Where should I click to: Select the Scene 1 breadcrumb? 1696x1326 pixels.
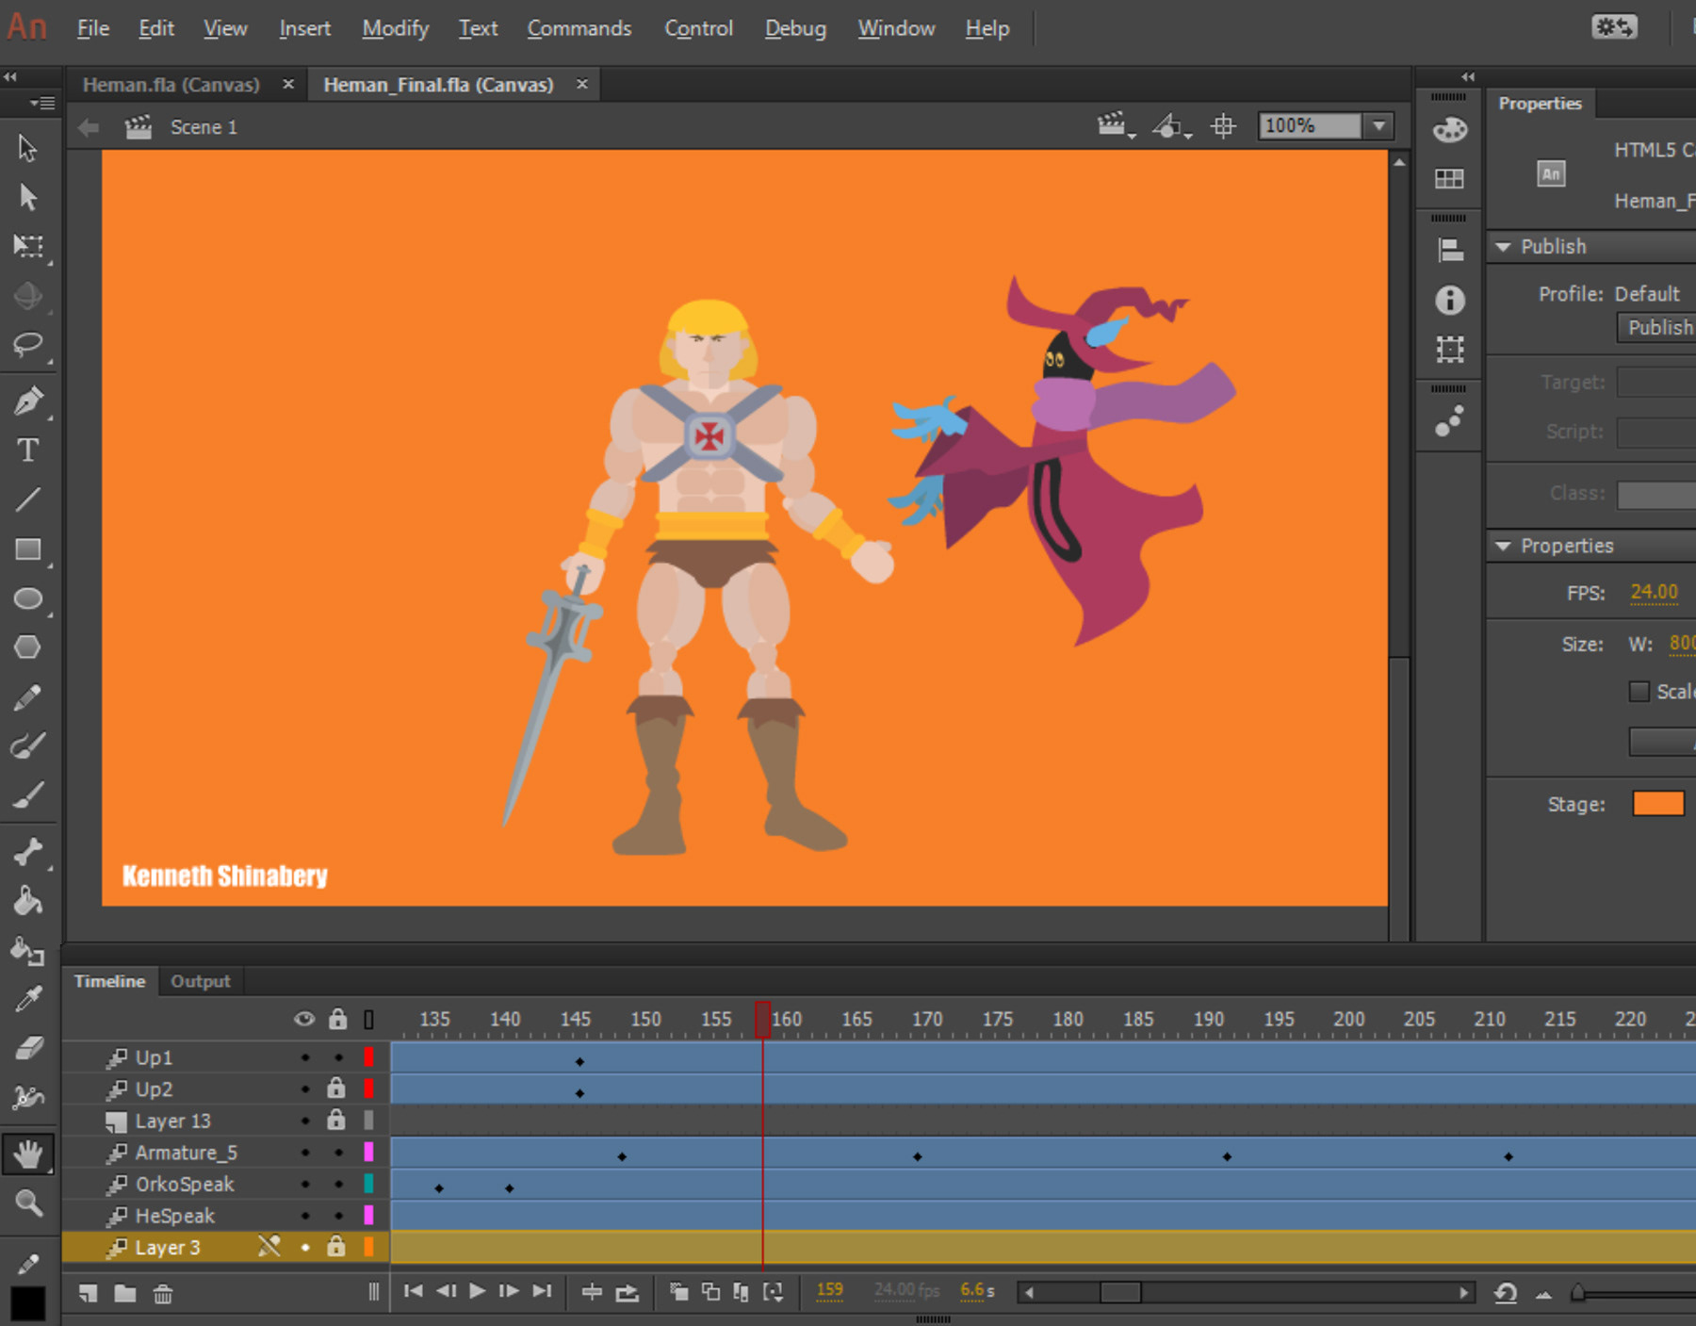click(x=204, y=127)
